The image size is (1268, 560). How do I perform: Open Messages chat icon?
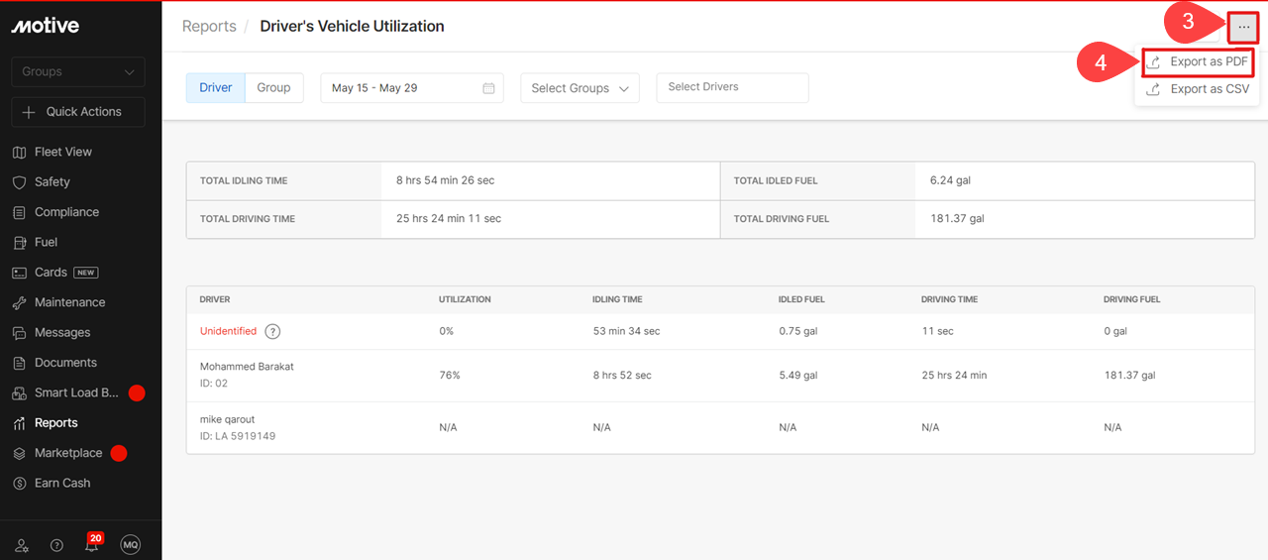[x=19, y=333]
